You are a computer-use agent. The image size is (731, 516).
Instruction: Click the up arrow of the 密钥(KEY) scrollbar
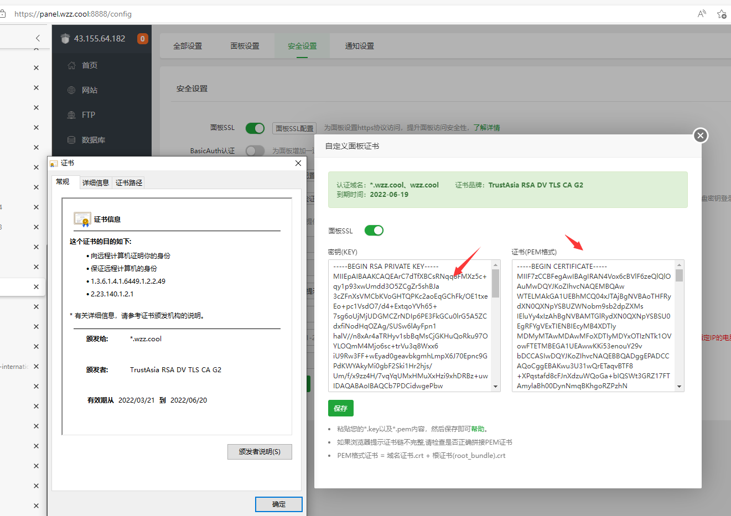tap(496, 264)
